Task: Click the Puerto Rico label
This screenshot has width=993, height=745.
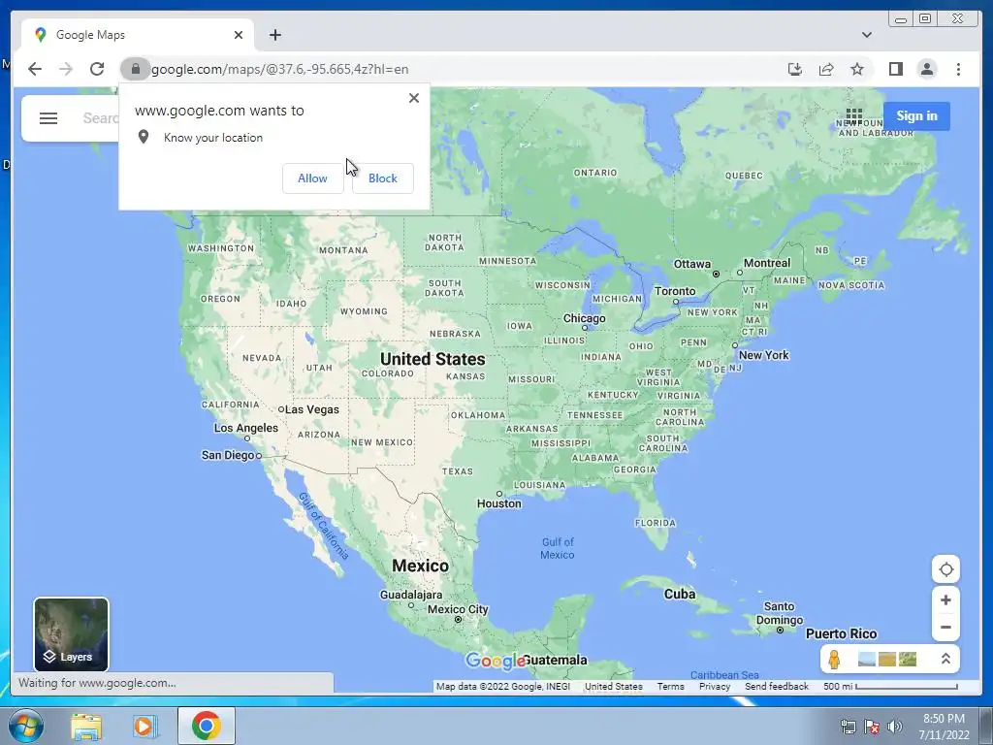Action: point(841,634)
